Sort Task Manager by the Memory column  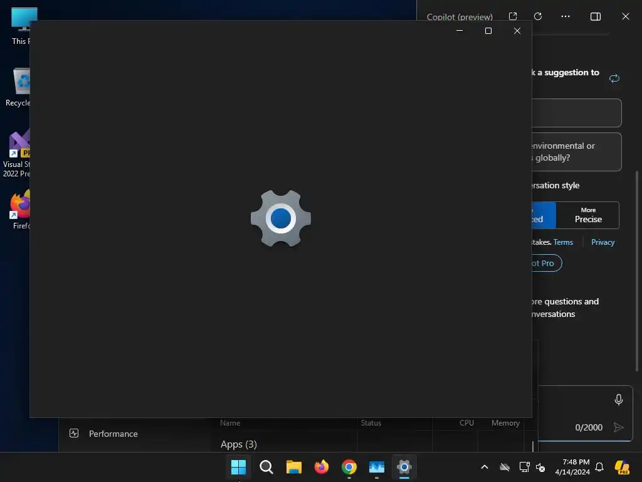point(505,423)
